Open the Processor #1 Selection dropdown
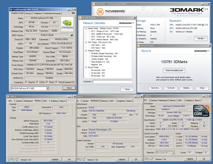 coord(173,153)
